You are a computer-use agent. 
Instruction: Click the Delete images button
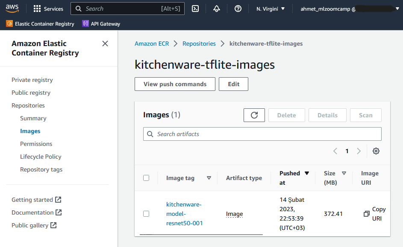pos(287,115)
